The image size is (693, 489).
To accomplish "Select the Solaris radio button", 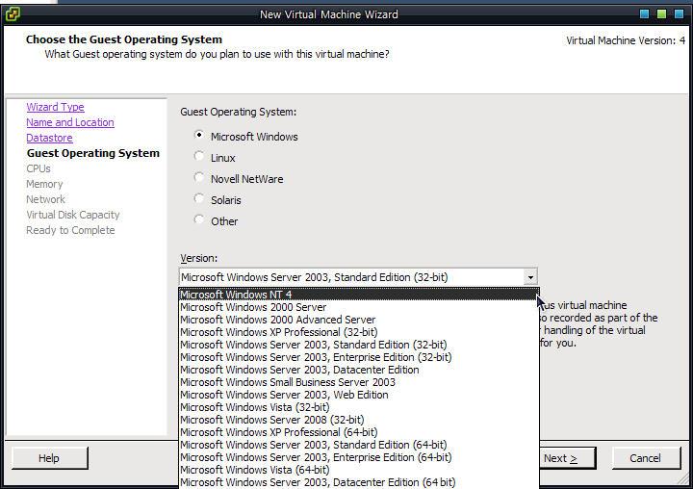I will click(x=199, y=199).
